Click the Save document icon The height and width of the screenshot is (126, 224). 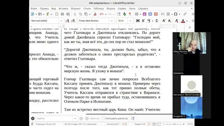48,14
